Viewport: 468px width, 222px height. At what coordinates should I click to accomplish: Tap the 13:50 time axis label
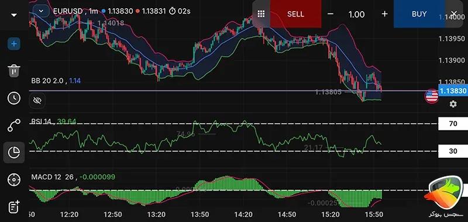coord(199,214)
